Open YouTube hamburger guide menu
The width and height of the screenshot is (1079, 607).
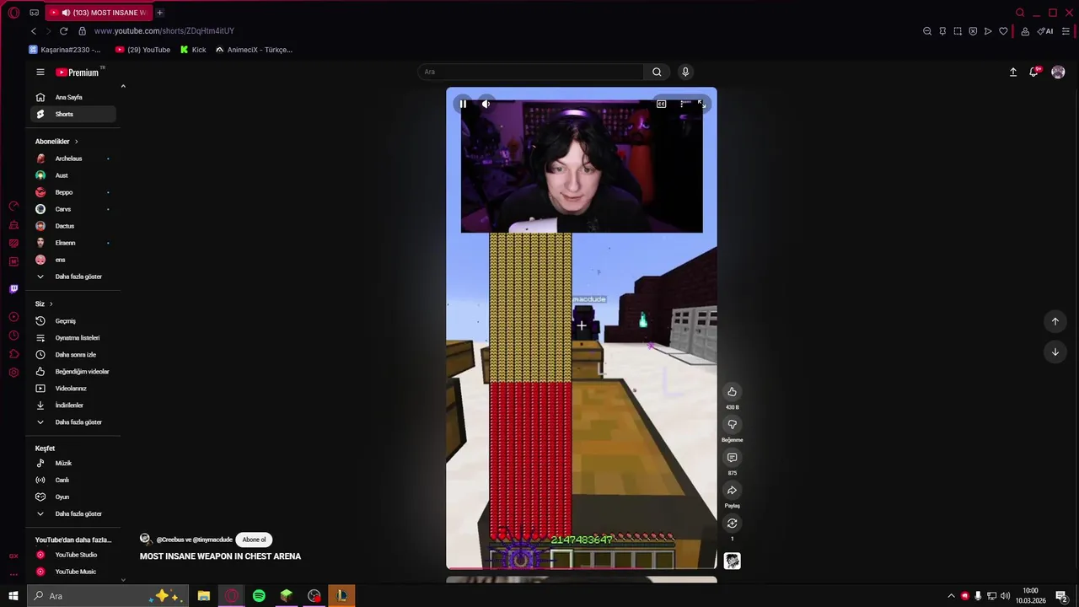click(40, 73)
